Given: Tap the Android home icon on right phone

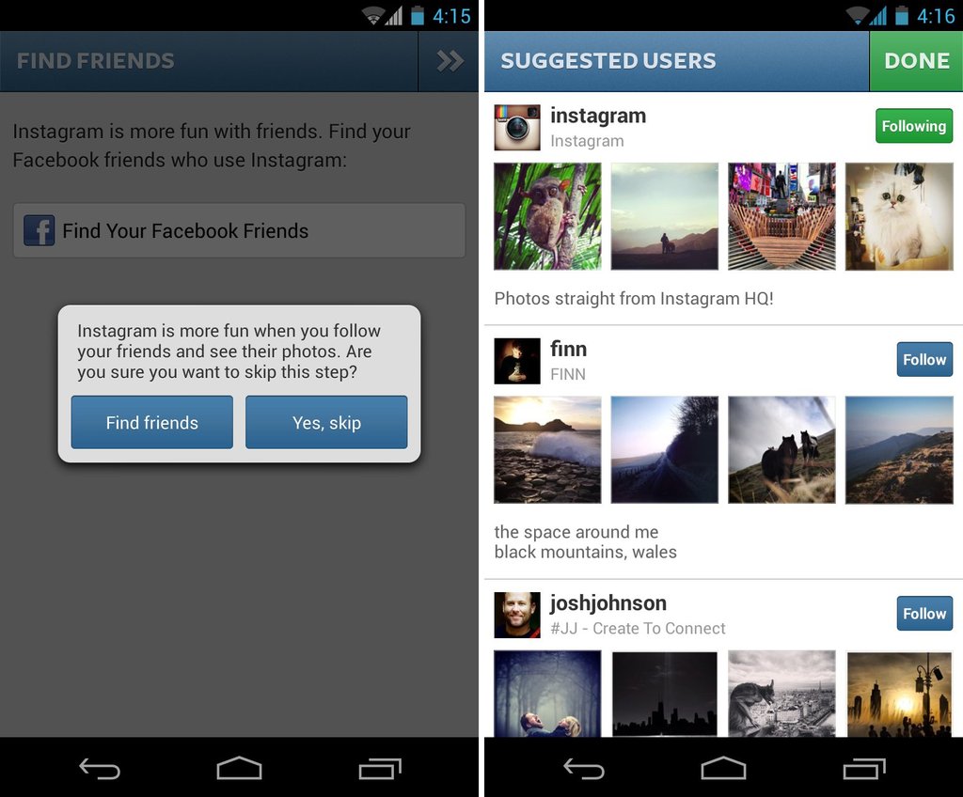Looking at the screenshot, I should point(723,768).
